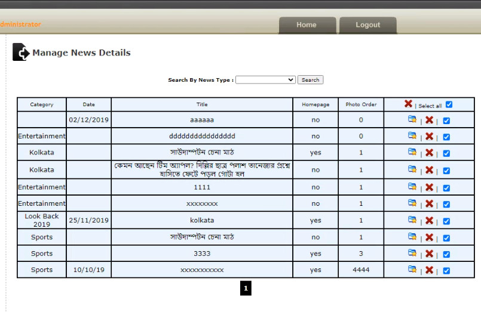Click red delete-all X in table header
Image resolution: width=481 pixels, height=312 pixels.
[408, 104]
